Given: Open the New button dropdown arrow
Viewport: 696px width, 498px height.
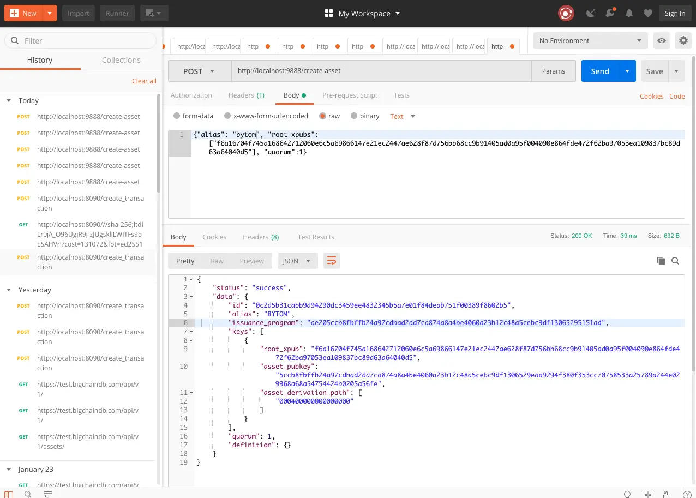Looking at the screenshot, I should (50, 13).
